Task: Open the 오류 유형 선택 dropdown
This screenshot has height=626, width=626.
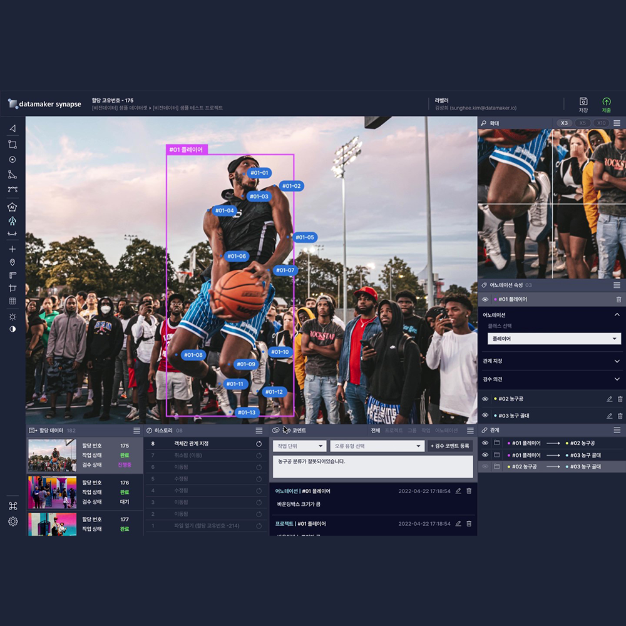Action: [377, 446]
